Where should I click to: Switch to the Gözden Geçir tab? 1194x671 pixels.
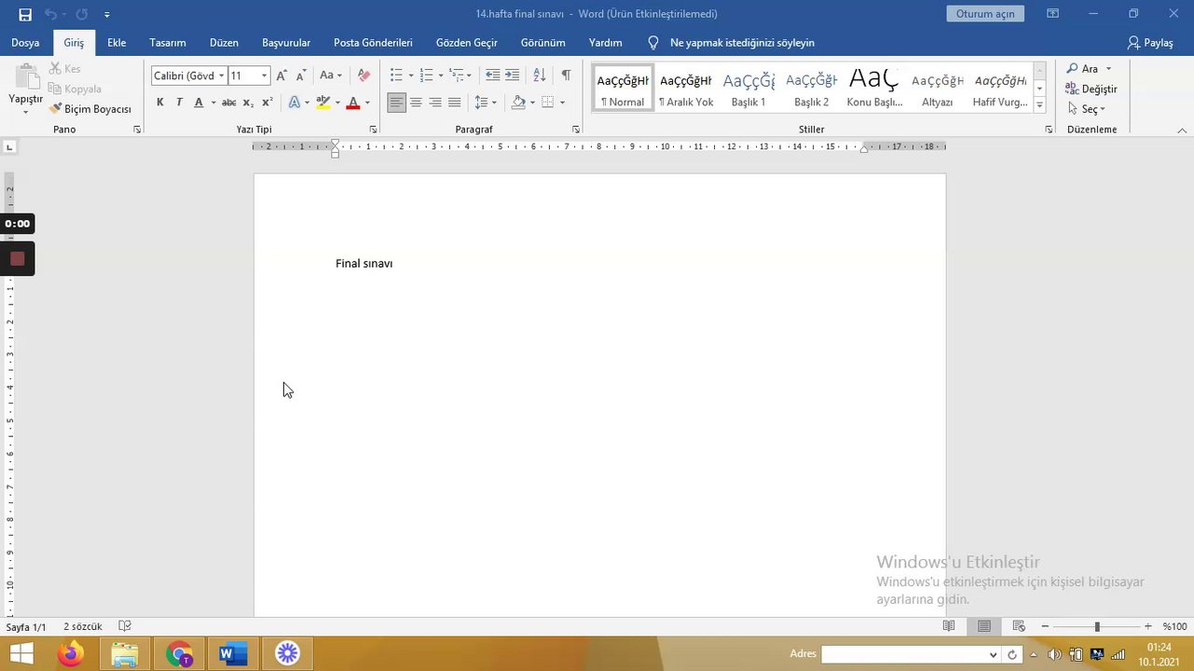467,43
